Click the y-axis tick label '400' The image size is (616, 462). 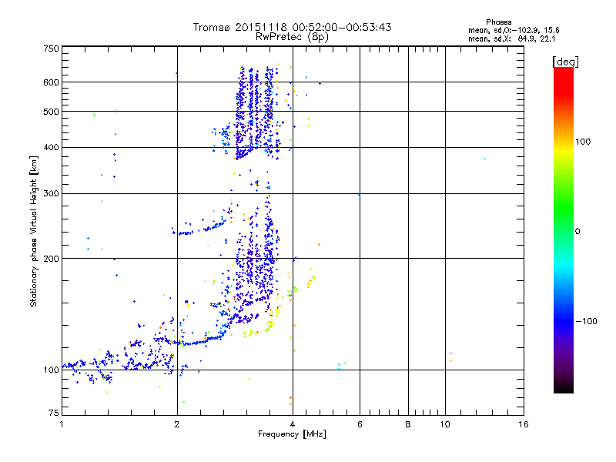52,147
